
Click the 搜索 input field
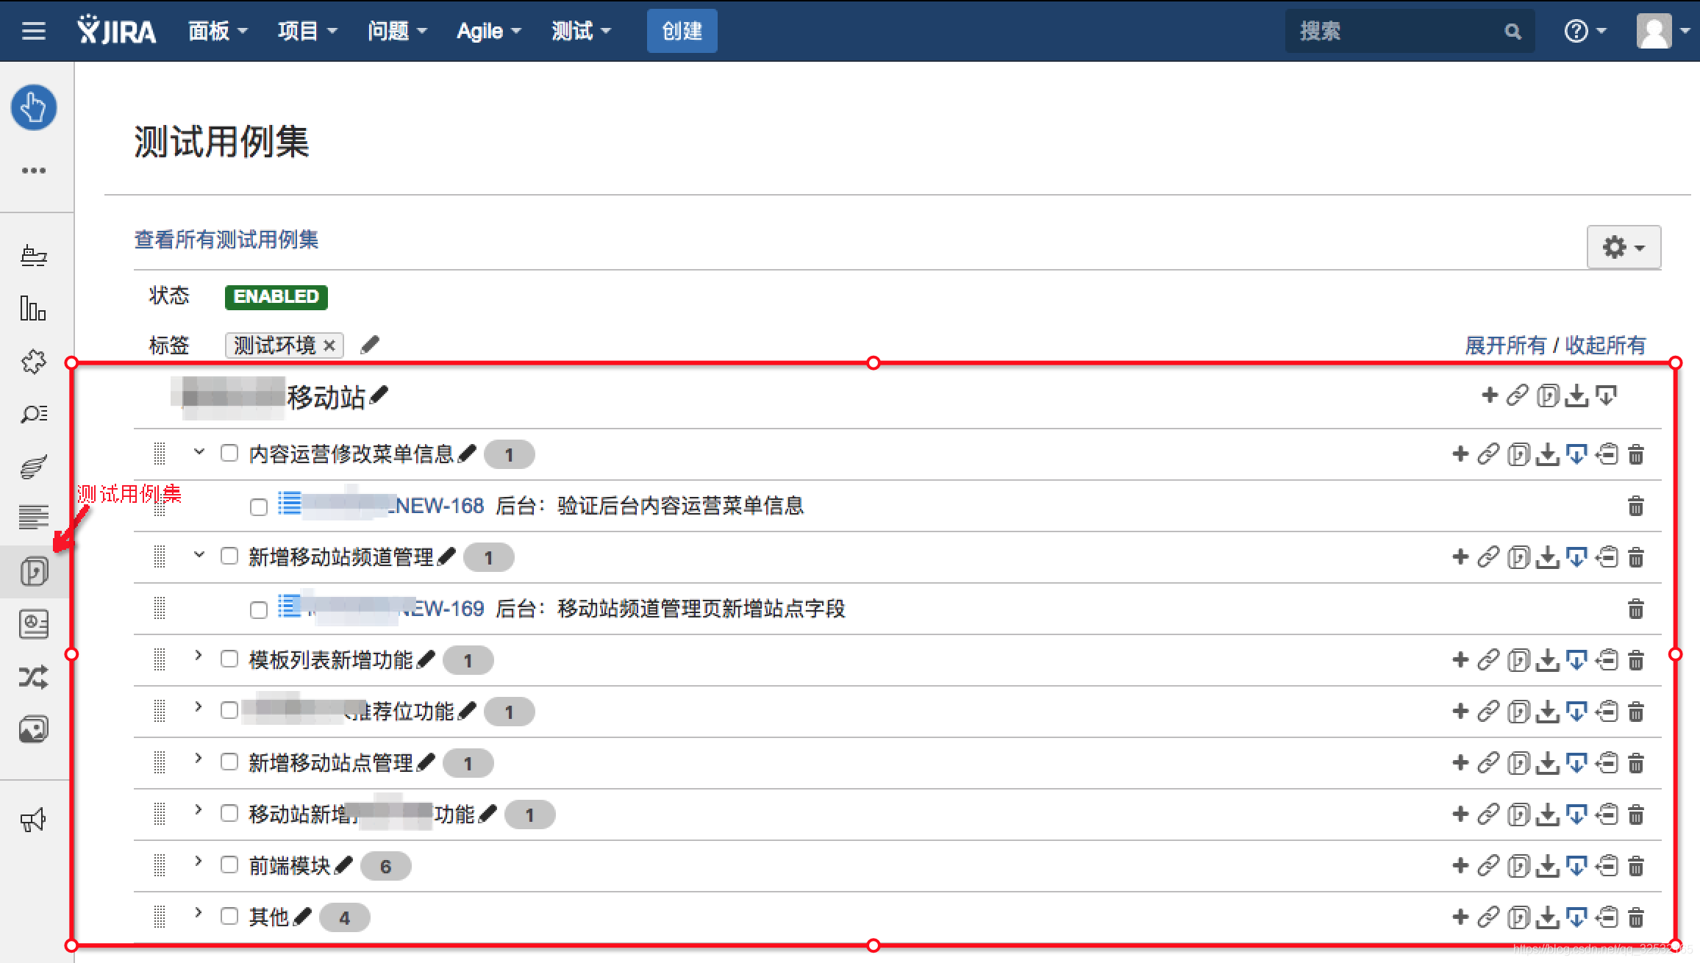click(x=1397, y=31)
